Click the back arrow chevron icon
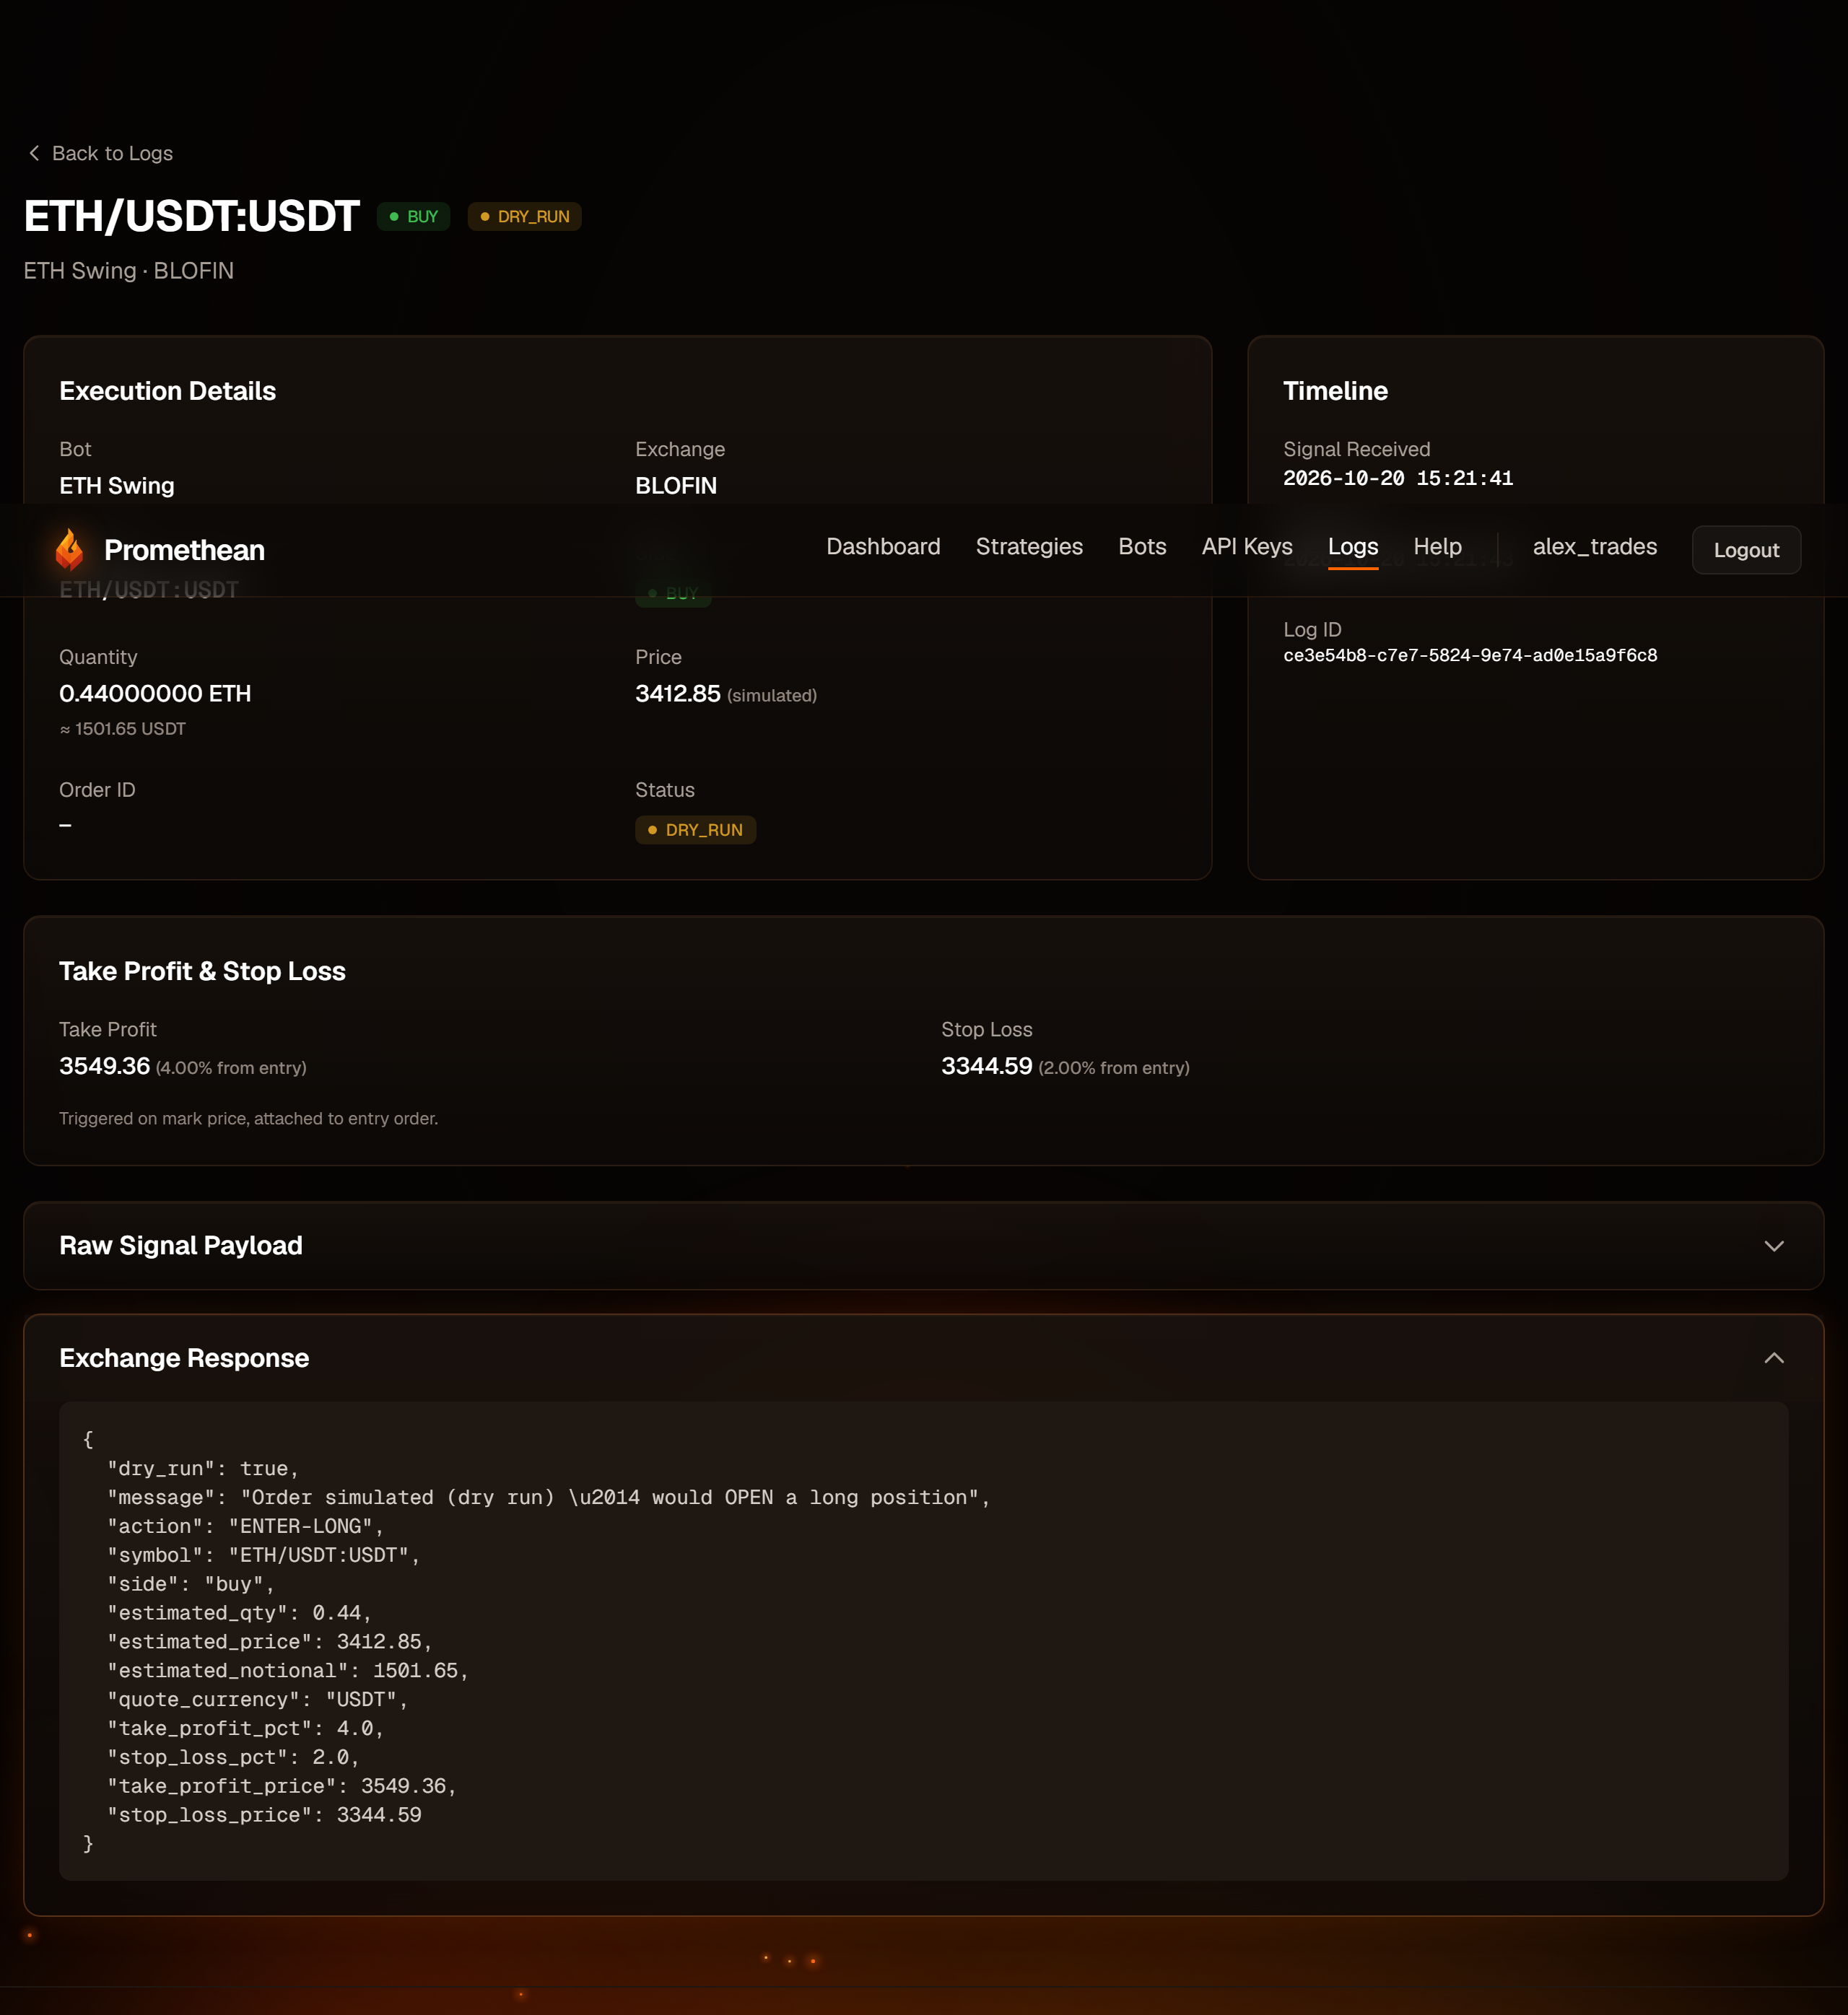The width and height of the screenshot is (1848, 2015). (x=34, y=153)
